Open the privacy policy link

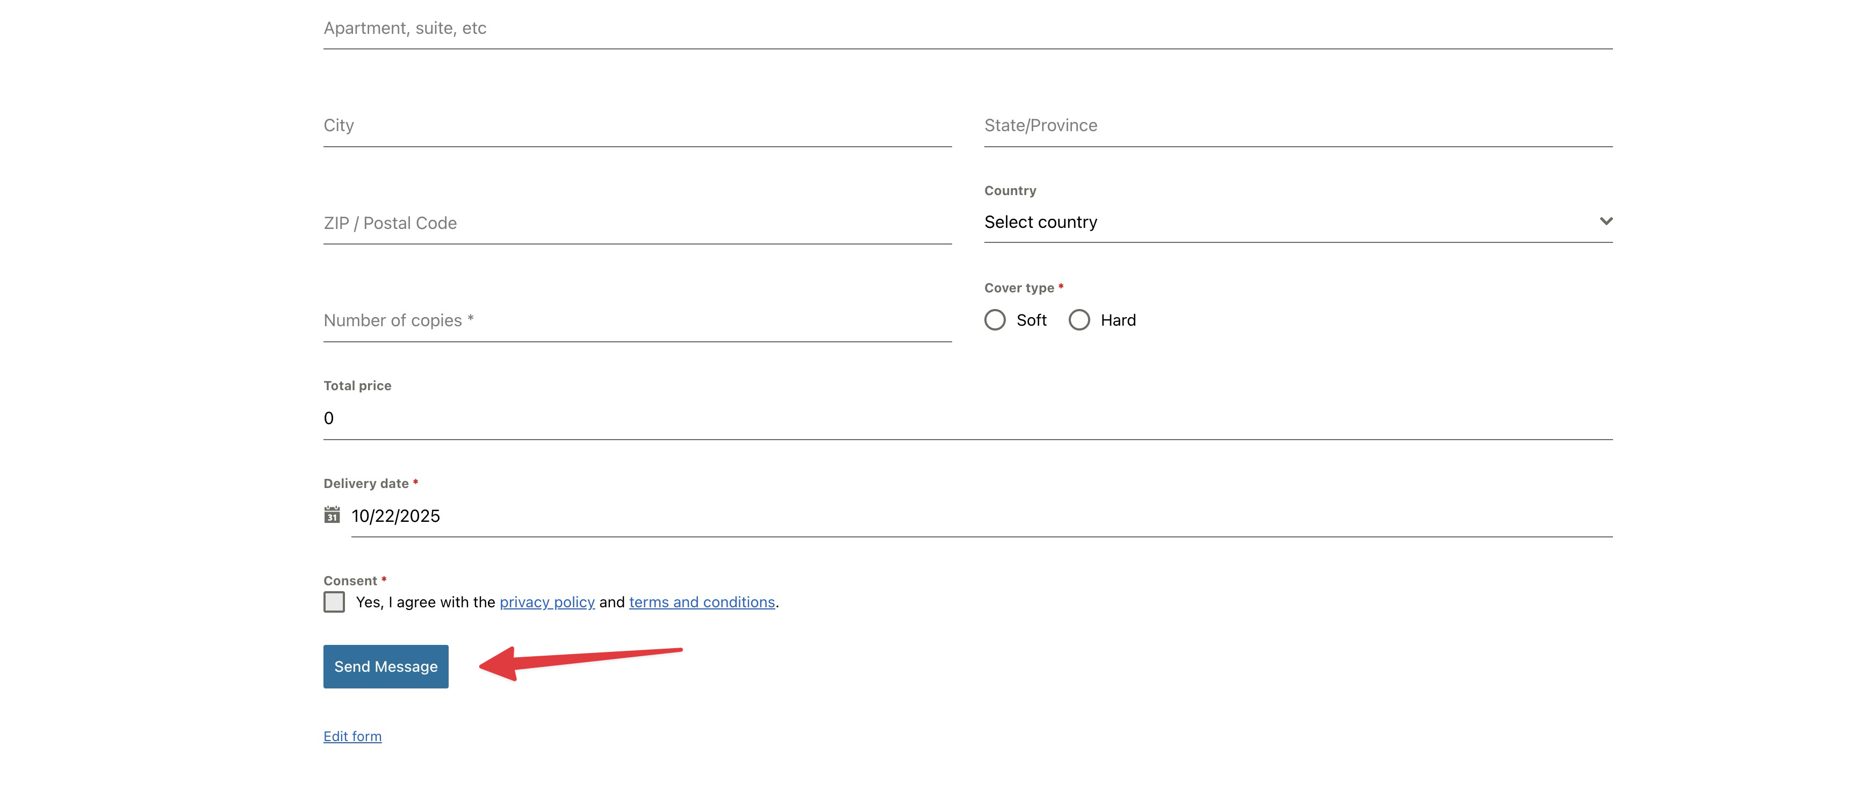tap(546, 602)
